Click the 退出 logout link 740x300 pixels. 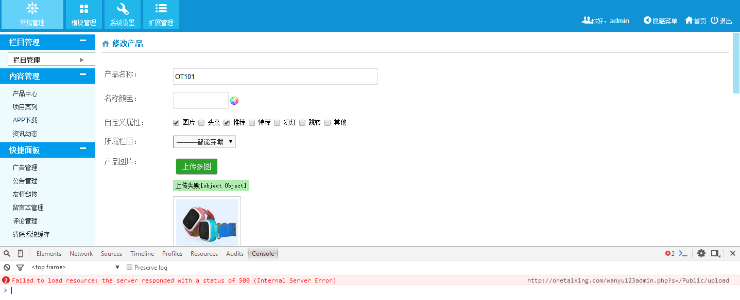click(721, 21)
